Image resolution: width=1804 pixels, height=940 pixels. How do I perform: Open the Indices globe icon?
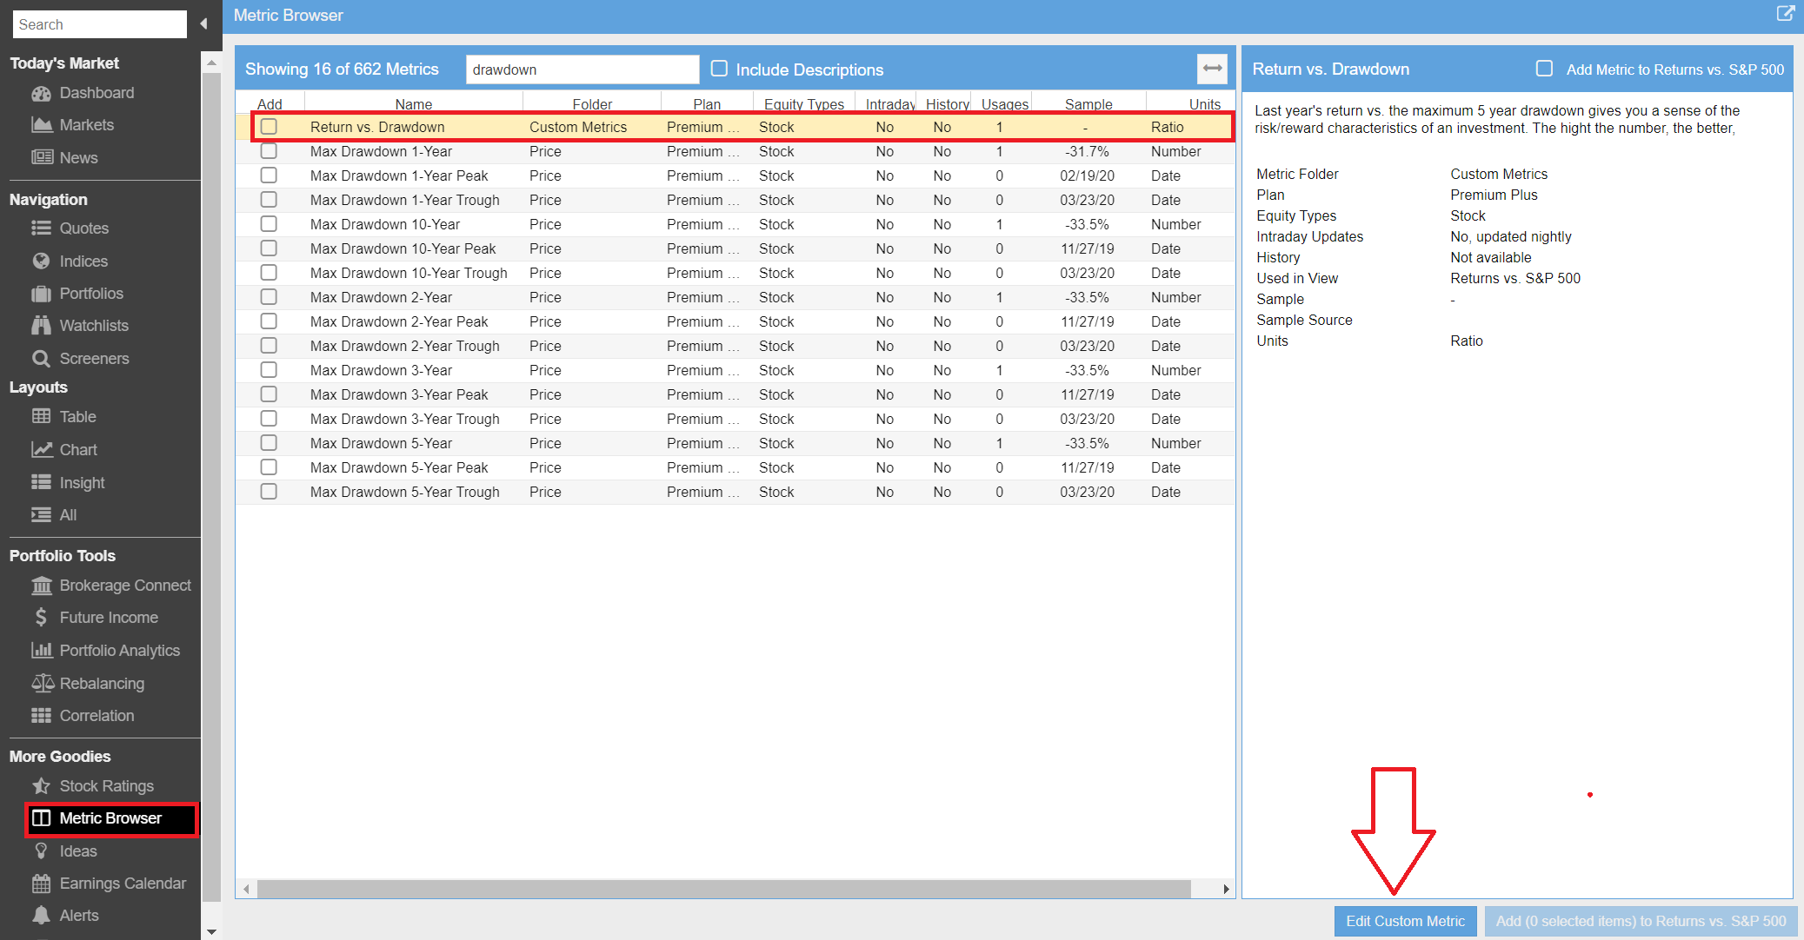tap(41, 261)
